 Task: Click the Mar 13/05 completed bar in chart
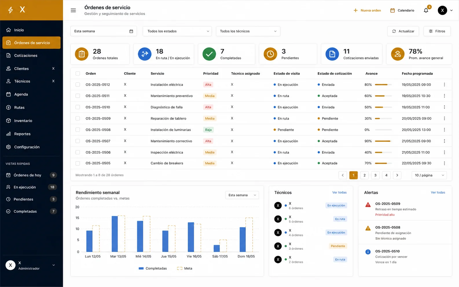(115, 234)
